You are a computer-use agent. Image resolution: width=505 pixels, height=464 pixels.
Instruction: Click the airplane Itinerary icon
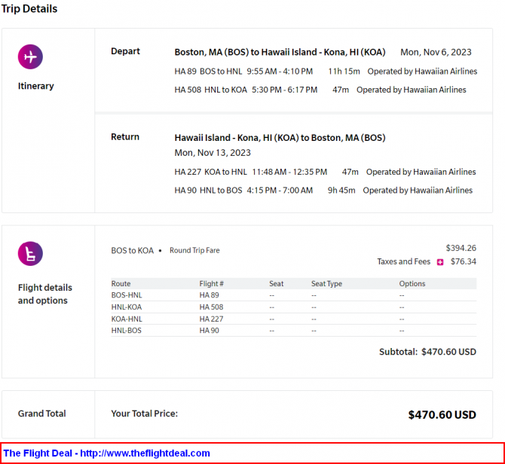30,57
